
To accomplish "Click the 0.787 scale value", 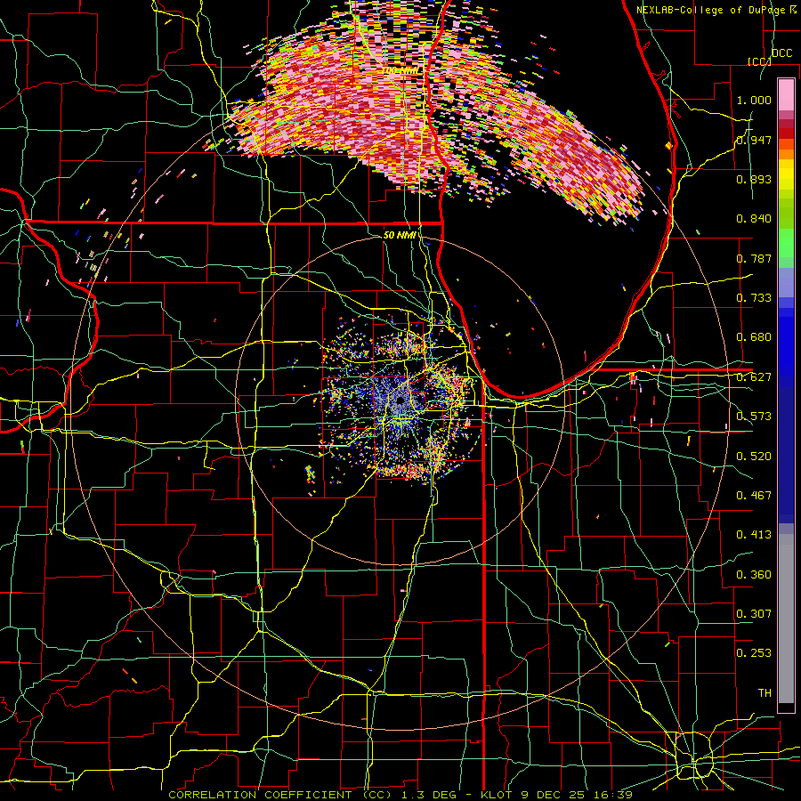I will [754, 258].
